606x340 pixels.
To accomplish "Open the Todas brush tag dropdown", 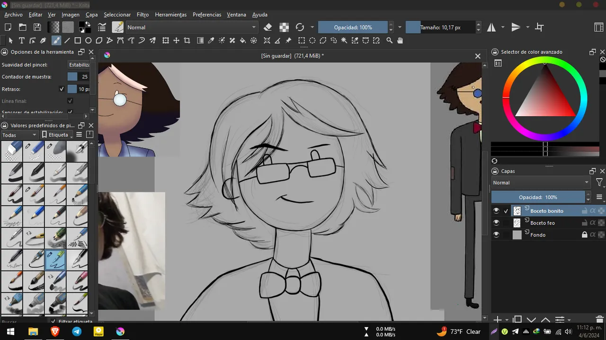I will pos(19,135).
